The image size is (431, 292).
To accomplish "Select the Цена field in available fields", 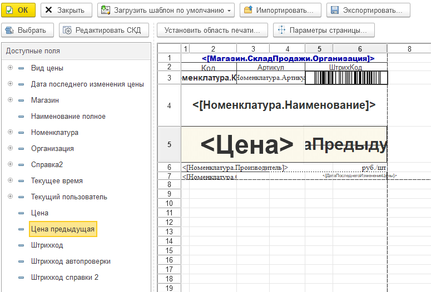I will click(39, 213).
